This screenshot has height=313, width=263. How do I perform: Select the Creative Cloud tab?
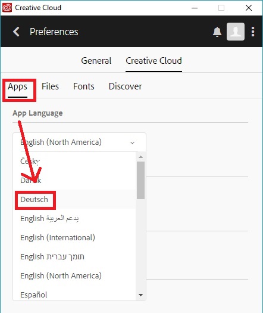point(154,61)
